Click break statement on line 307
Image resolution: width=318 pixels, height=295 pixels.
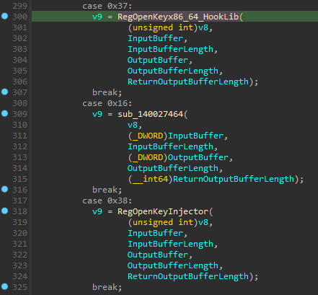pyautogui.click(x=107, y=92)
